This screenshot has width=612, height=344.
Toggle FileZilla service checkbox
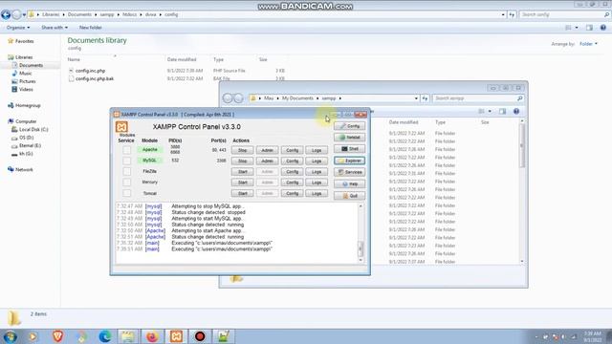point(127,171)
